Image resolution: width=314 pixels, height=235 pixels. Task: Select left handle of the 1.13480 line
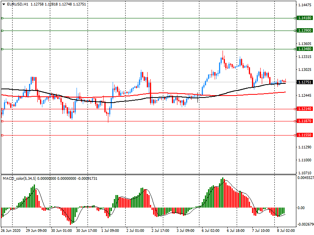pyautogui.click(x=2, y=49)
